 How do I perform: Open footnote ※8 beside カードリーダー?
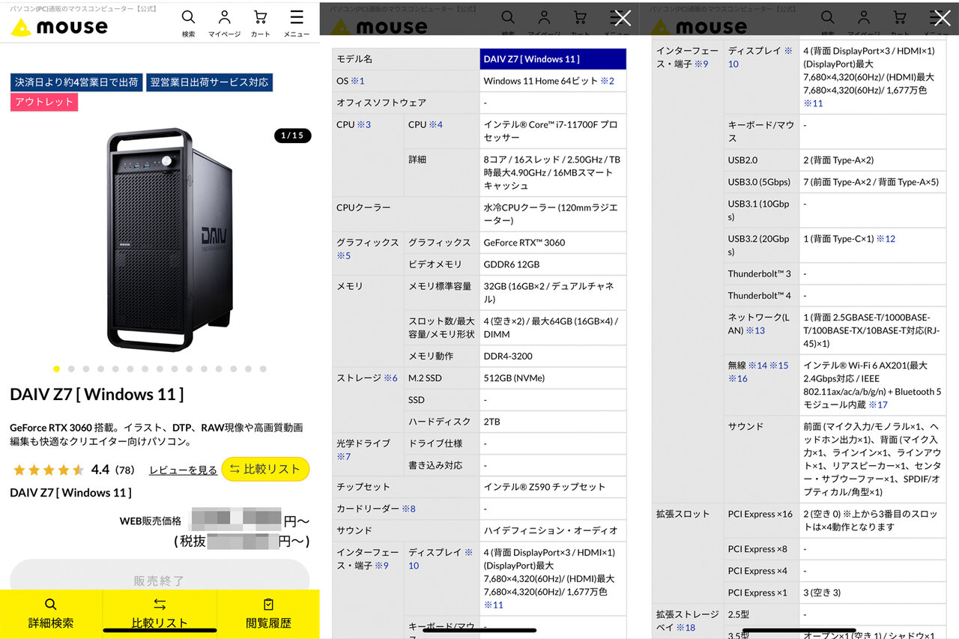pos(408,509)
